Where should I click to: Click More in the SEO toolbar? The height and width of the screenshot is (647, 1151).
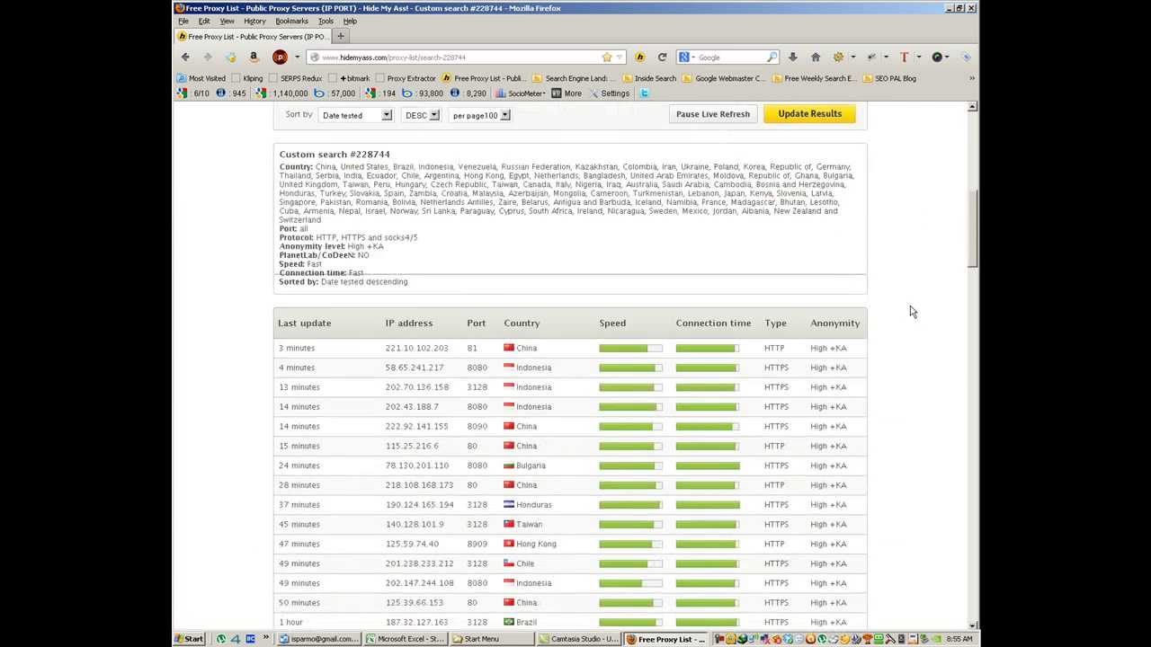click(566, 93)
